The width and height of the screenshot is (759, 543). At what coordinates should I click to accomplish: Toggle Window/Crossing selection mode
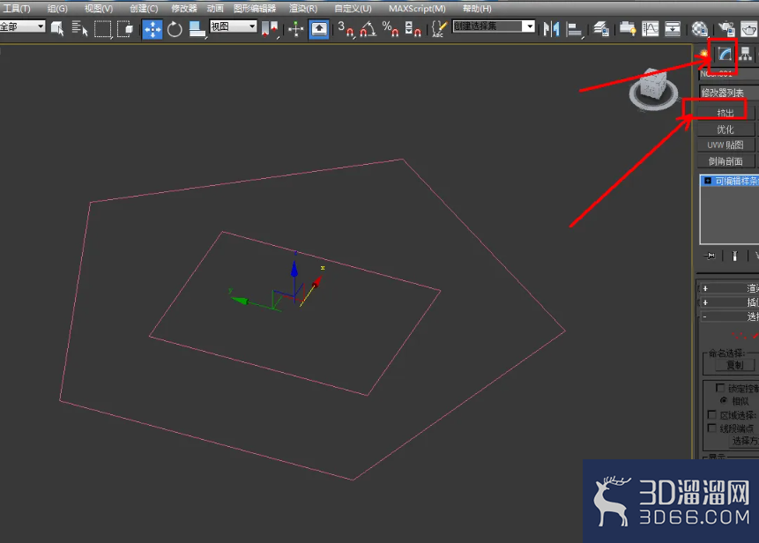[x=125, y=28]
